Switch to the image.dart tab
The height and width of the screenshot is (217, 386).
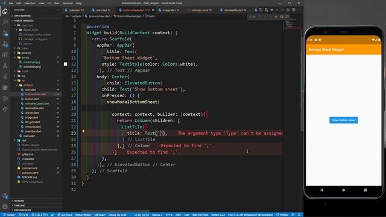[x=169, y=10]
